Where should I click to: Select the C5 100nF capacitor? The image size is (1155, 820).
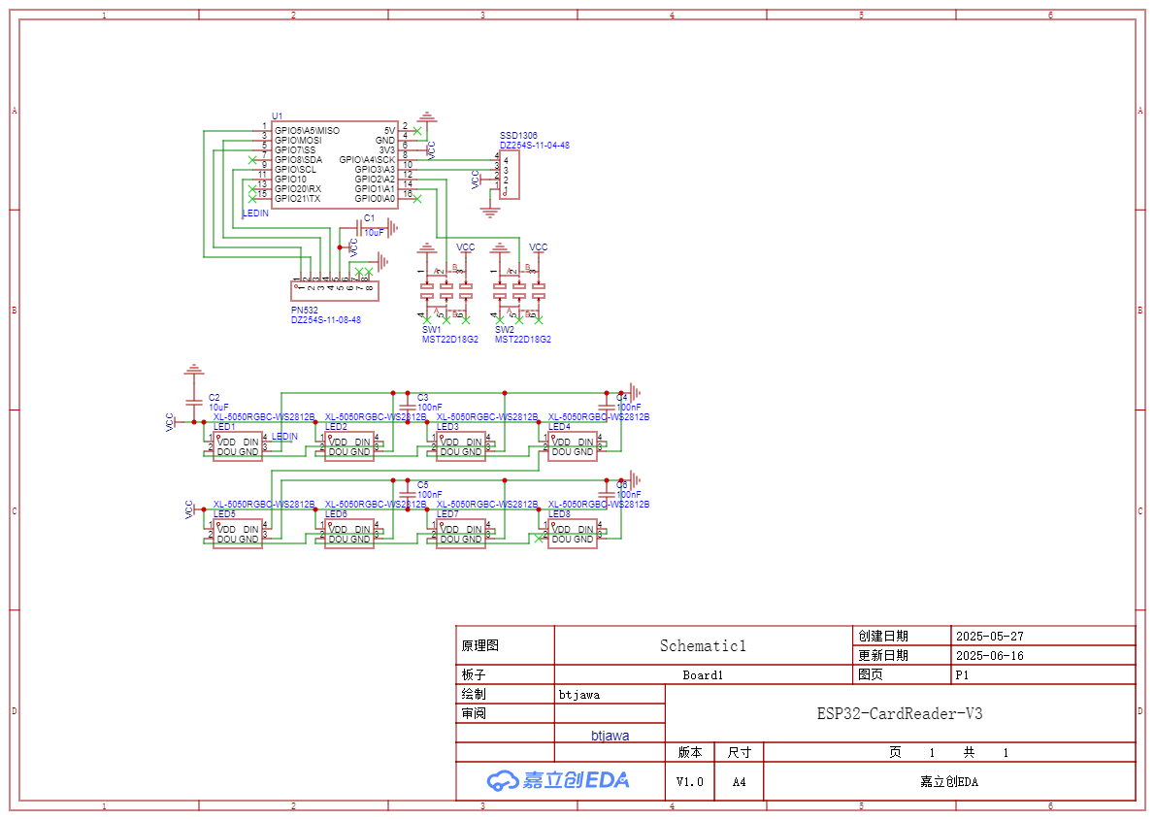(x=407, y=492)
